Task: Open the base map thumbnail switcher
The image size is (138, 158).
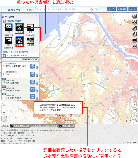Action: point(4,119)
